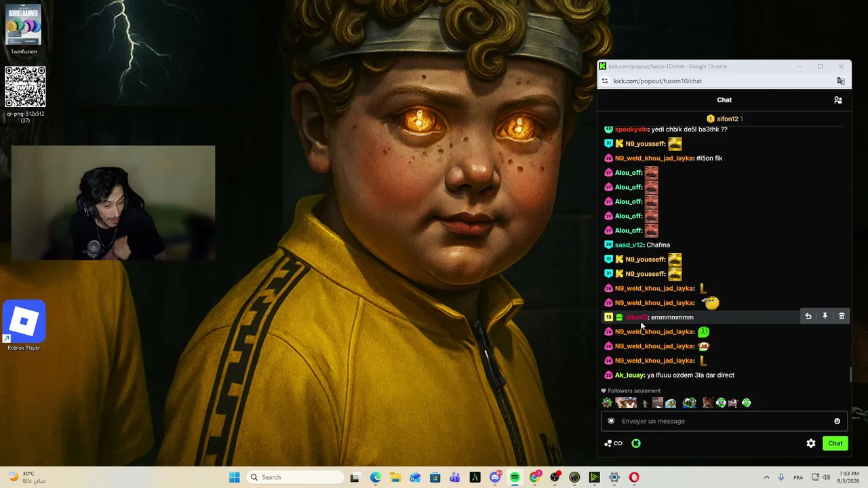Insert the last green headphones quick emote
The image size is (868, 488).
tap(747, 403)
